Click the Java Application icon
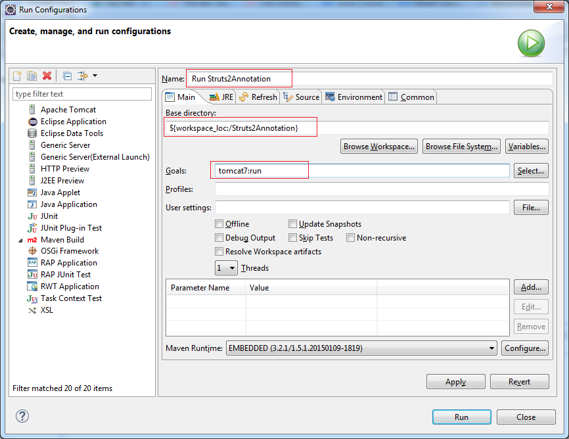The height and width of the screenshot is (439, 569). coord(32,204)
